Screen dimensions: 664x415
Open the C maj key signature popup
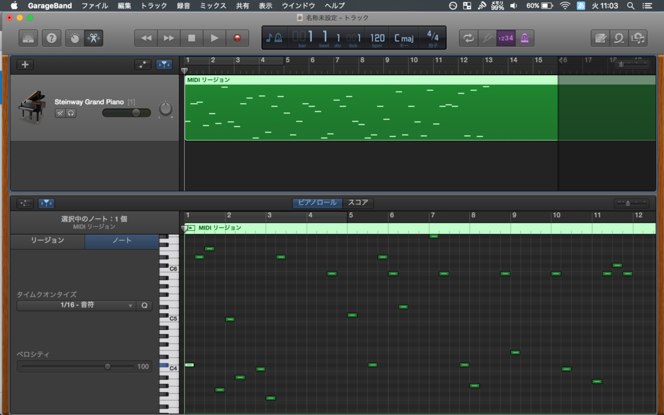(404, 39)
